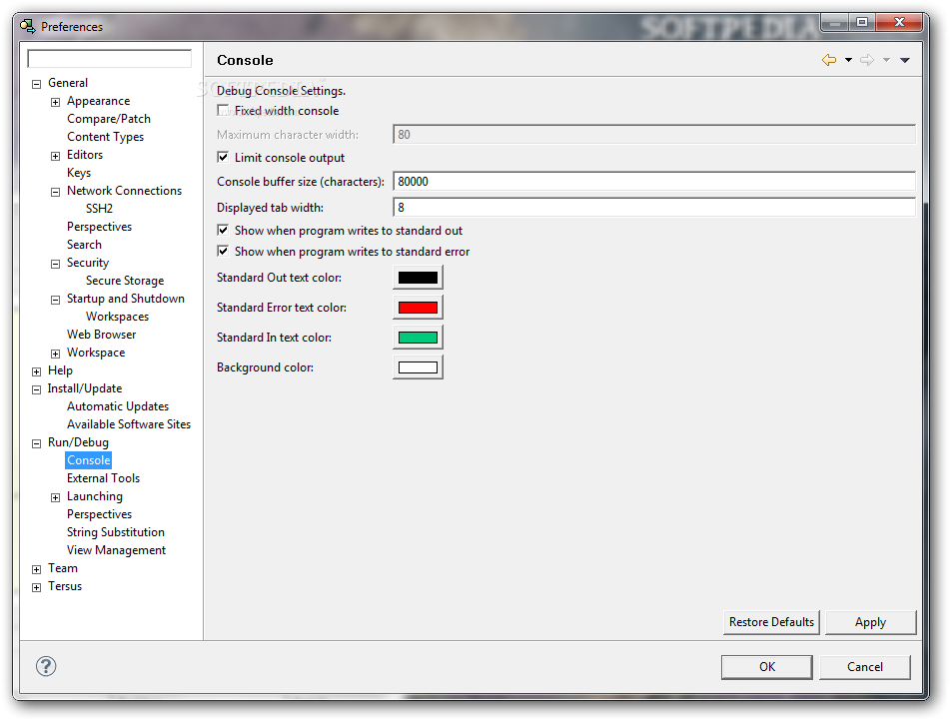The width and height of the screenshot is (950, 721).
Task: Select Content Types preference page
Action: click(x=106, y=137)
